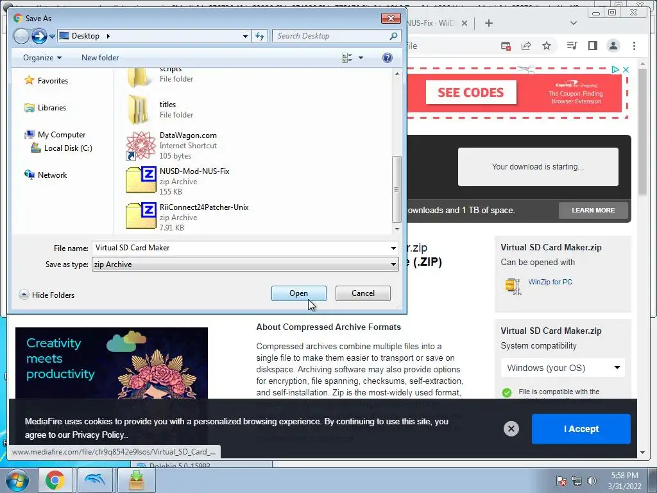The height and width of the screenshot is (493, 657).
Task: Open recent locations dropdown next to Forward arrow
Action: [x=53, y=37]
